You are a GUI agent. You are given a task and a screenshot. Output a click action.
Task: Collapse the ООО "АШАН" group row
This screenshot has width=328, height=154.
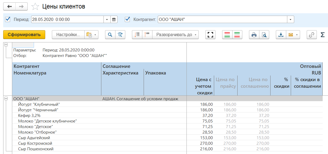point(6,99)
